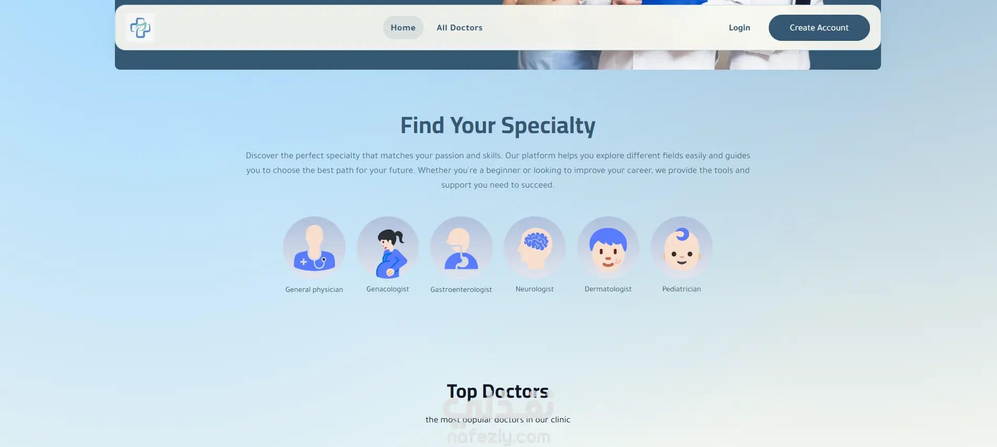The width and height of the screenshot is (997, 447).
Task: Click the General physician label
Action: (x=314, y=290)
